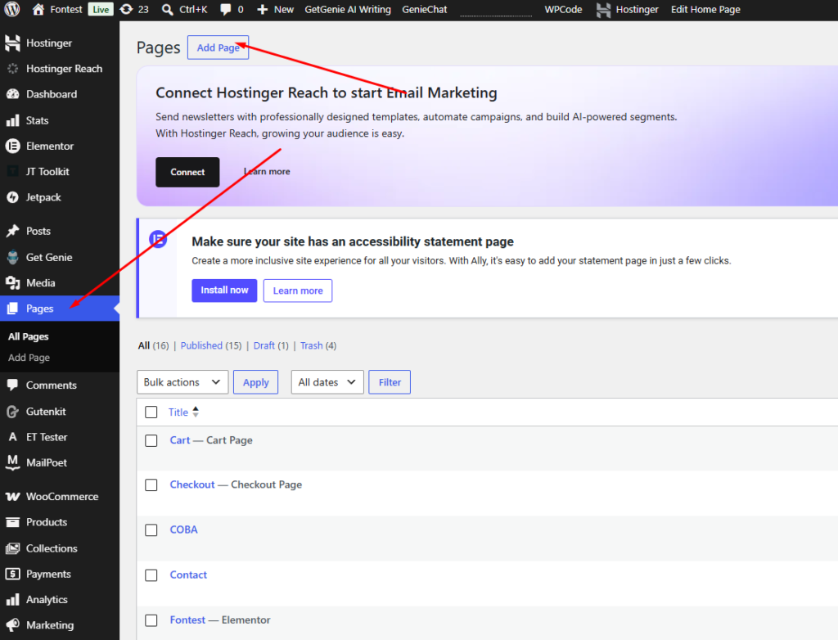Show All (16) pages
The width and height of the screenshot is (838, 640).
click(x=153, y=345)
